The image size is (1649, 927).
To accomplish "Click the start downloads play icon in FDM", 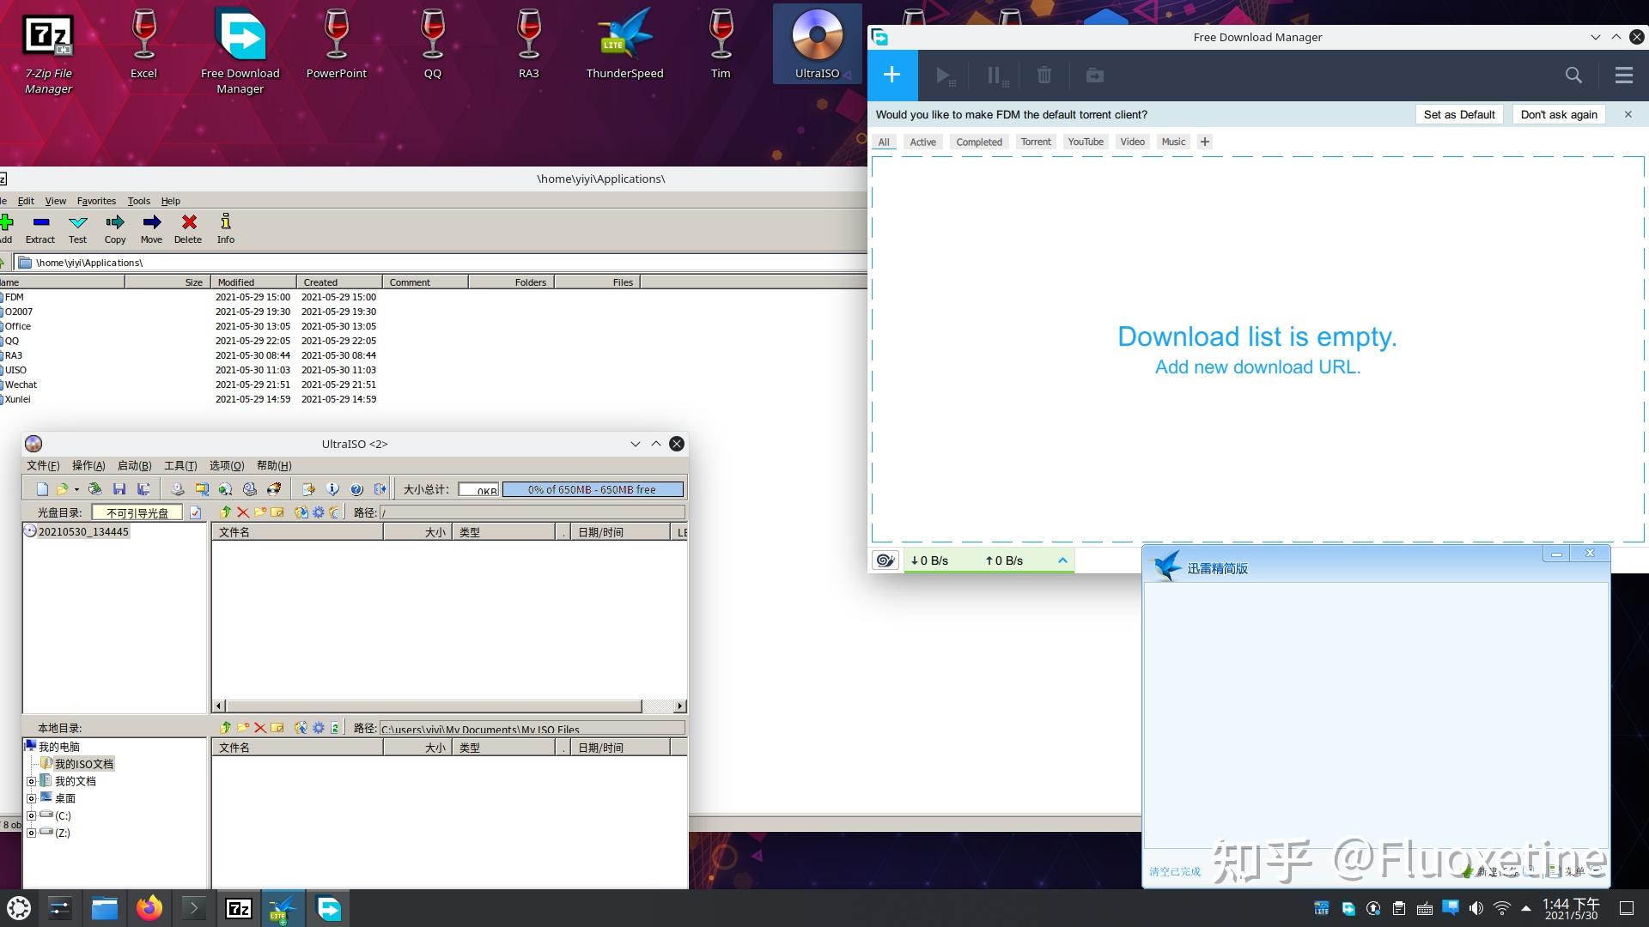I will click(944, 76).
